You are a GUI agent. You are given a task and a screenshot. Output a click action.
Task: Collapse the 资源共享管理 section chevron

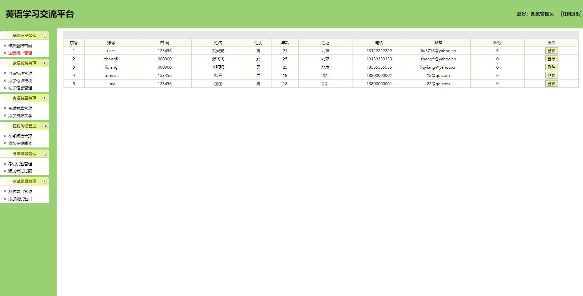[x=45, y=98]
